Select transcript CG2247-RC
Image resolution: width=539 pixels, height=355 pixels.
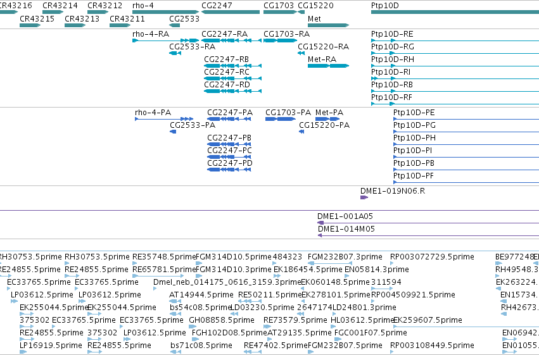(x=227, y=72)
